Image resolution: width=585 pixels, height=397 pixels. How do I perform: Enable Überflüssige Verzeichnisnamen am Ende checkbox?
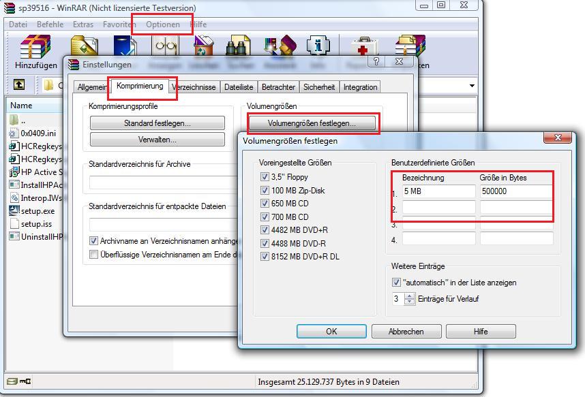(x=93, y=255)
